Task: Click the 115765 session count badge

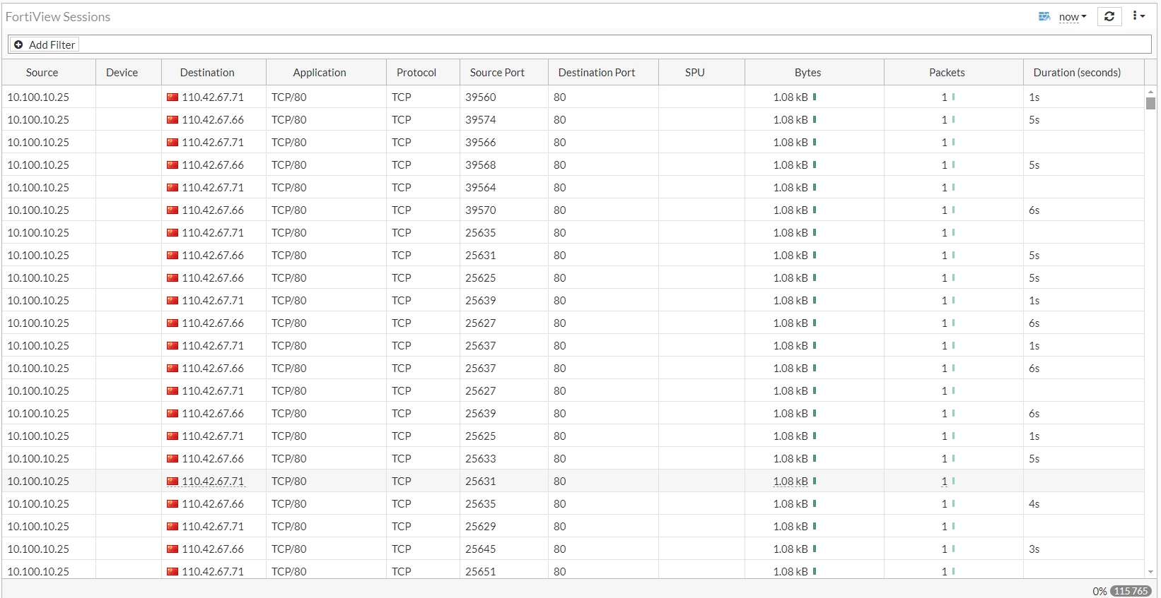Action: 1131,591
